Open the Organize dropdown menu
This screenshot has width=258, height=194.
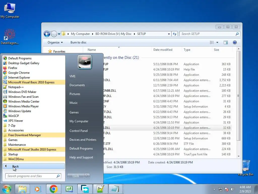click(x=55, y=42)
